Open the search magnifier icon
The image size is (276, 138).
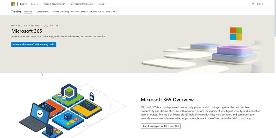(253, 4)
